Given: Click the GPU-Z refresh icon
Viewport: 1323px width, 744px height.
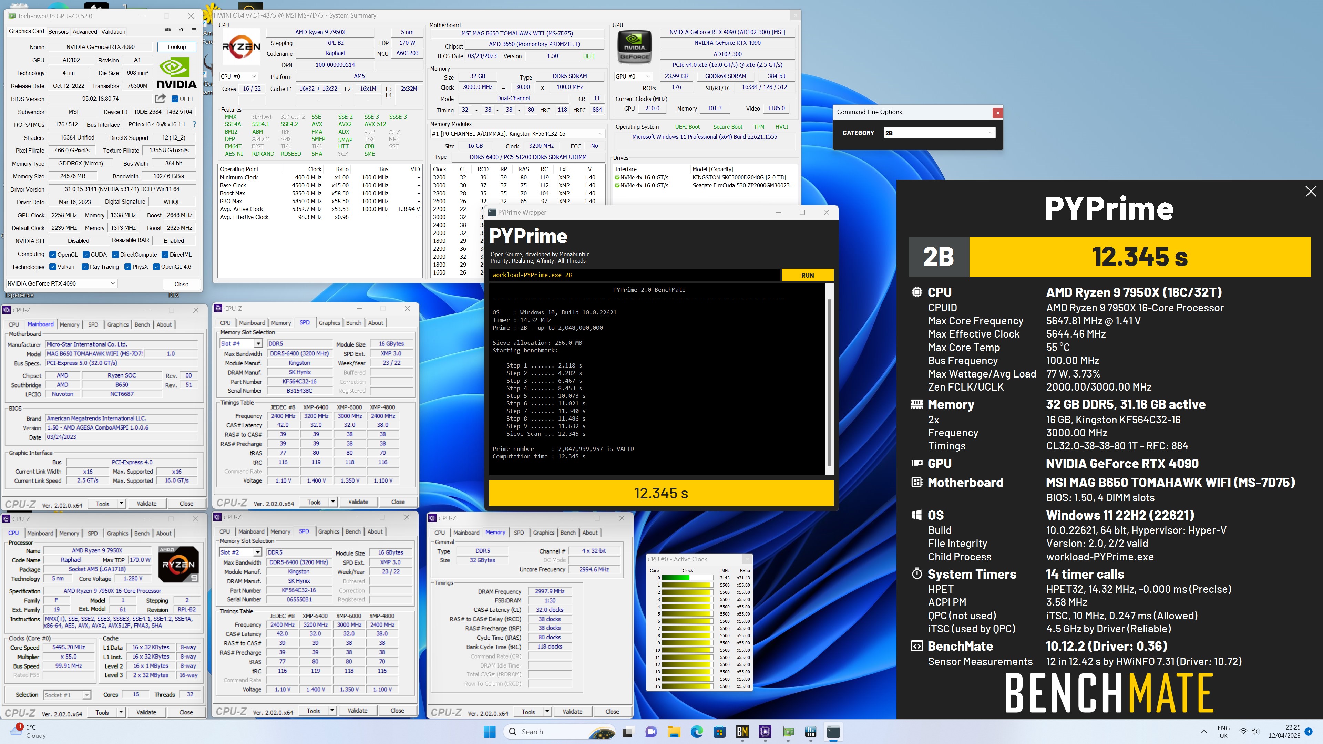Looking at the screenshot, I should click(x=181, y=30).
